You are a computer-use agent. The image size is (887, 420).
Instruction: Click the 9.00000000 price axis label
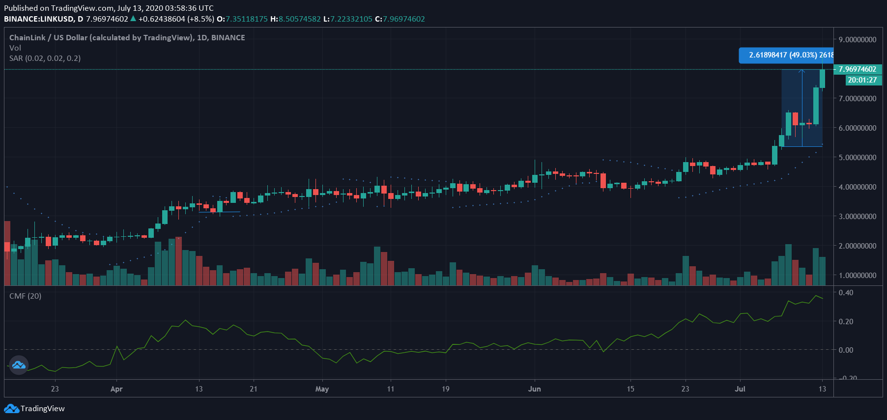click(x=858, y=40)
